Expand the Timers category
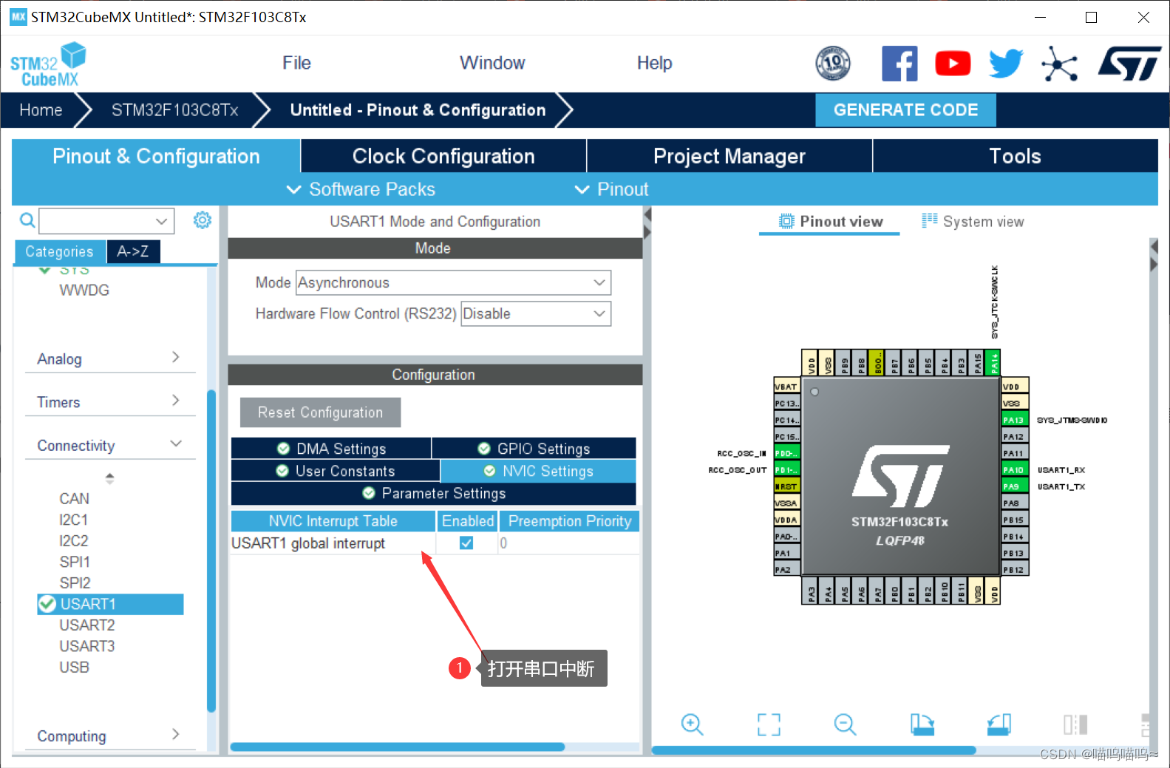1170x768 pixels. 109,402
